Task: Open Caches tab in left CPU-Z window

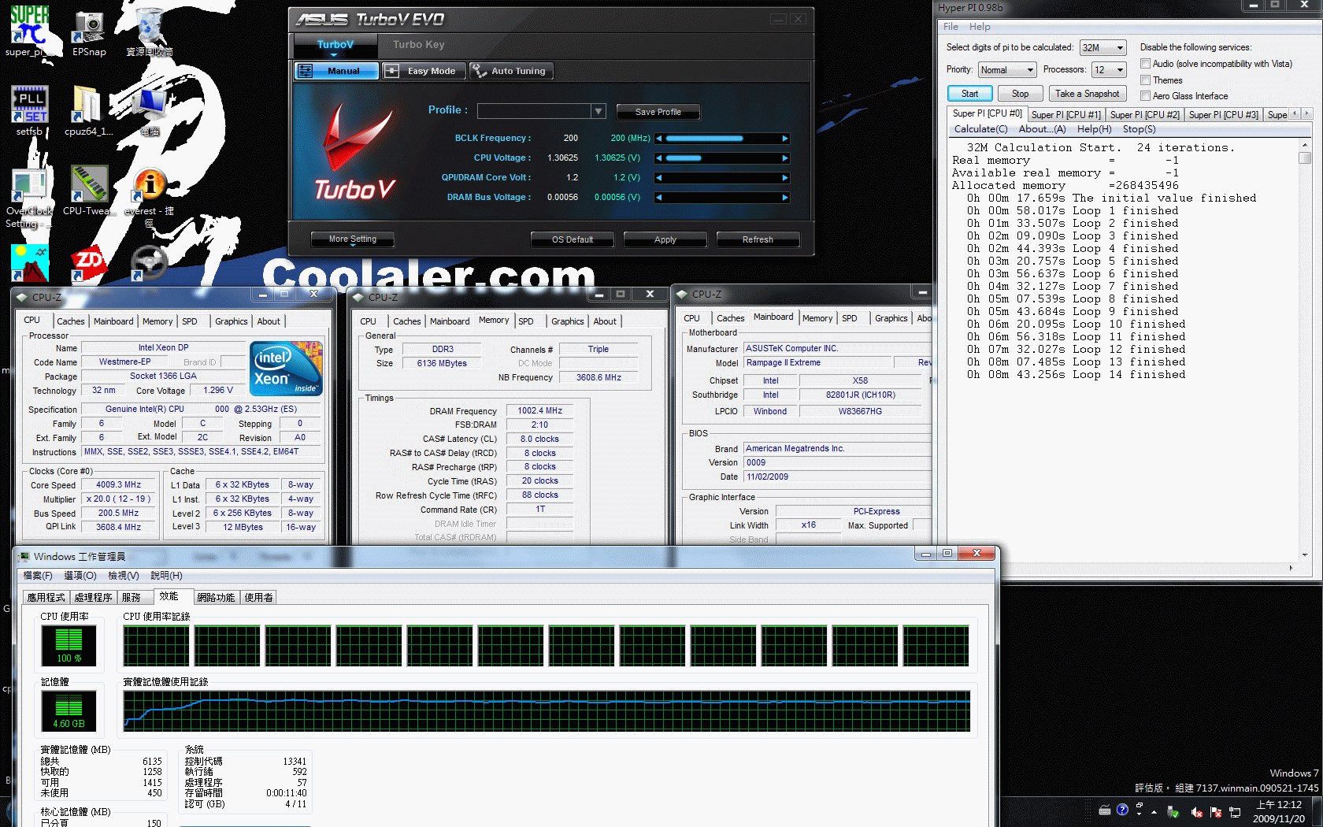Action: click(70, 321)
